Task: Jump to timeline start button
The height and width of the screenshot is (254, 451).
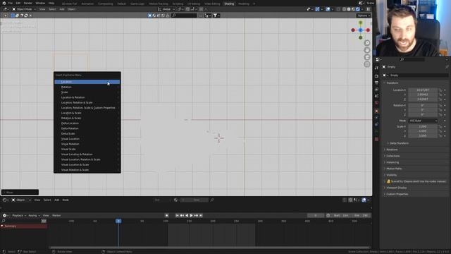Action: click(177, 215)
